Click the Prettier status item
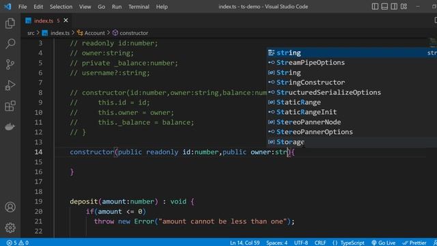The width and height of the screenshot is (437, 246). [x=414, y=243]
